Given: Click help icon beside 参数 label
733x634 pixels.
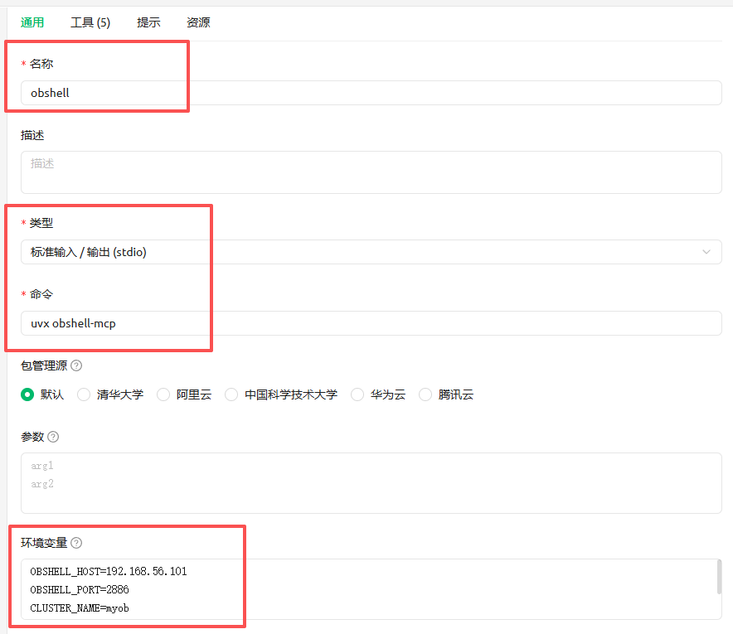Looking at the screenshot, I should click(x=53, y=437).
